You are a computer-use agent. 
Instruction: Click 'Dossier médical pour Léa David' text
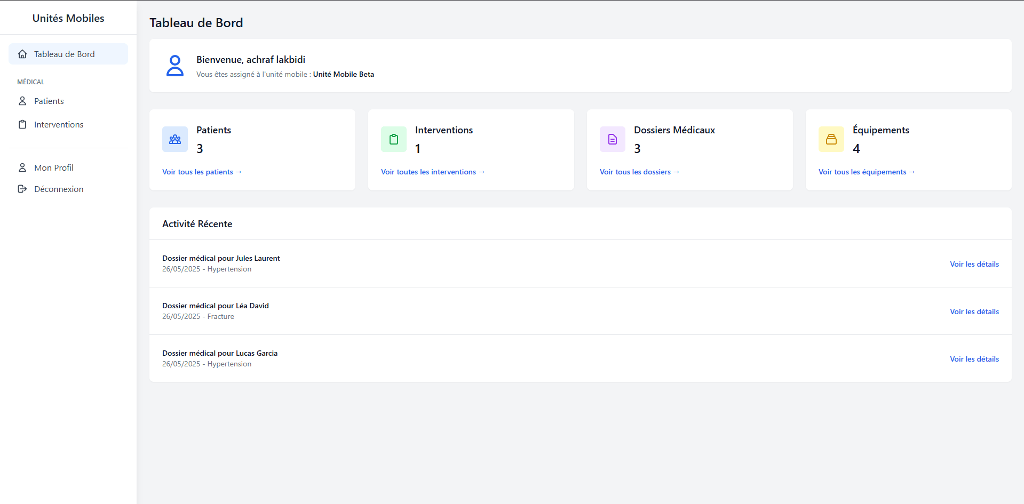pos(216,306)
